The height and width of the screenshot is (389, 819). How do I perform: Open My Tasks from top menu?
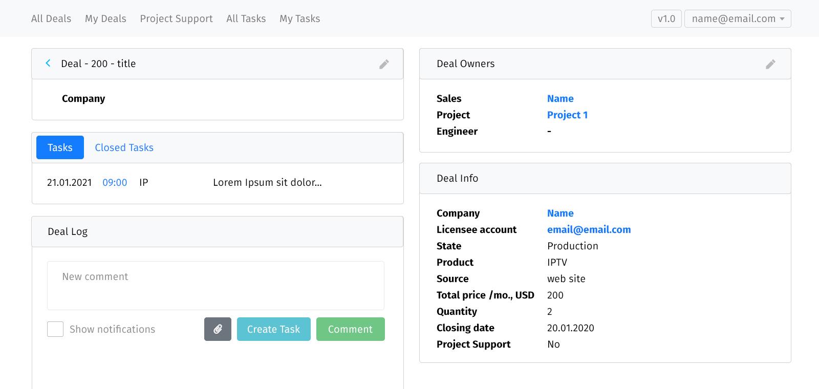(299, 19)
